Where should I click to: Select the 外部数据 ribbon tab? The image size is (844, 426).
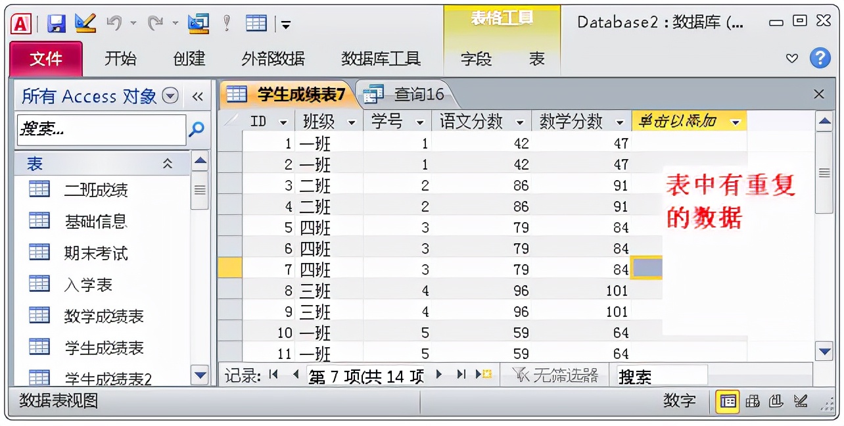click(273, 59)
